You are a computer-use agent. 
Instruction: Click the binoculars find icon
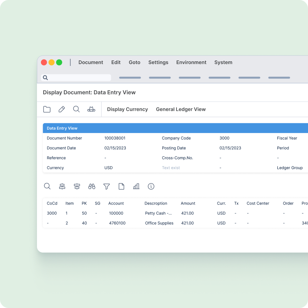click(92, 186)
